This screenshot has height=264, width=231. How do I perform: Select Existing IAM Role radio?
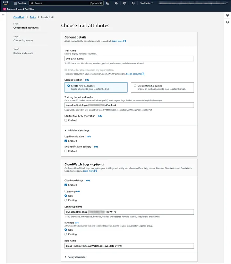click(66, 234)
